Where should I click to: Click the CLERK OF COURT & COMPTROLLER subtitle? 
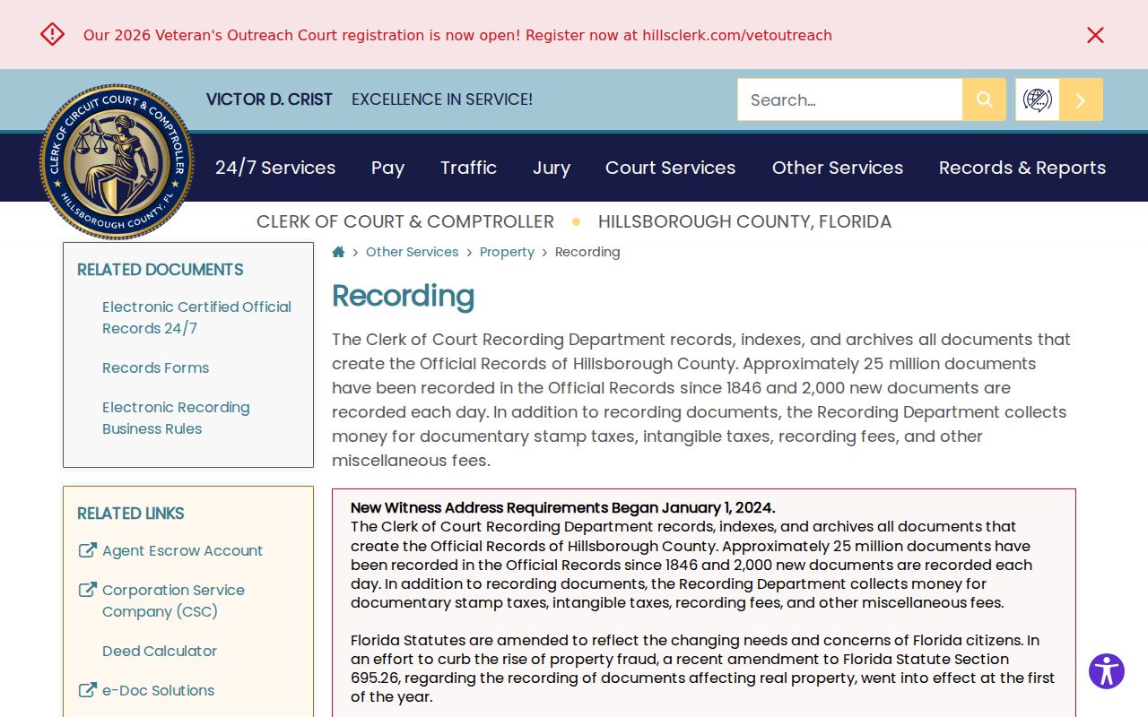pos(405,221)
